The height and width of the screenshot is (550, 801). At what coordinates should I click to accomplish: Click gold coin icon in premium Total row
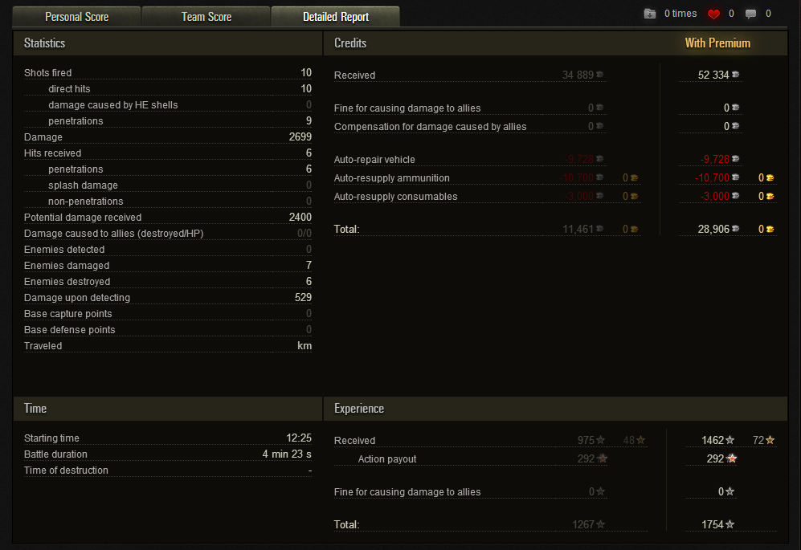coord(770,230)
